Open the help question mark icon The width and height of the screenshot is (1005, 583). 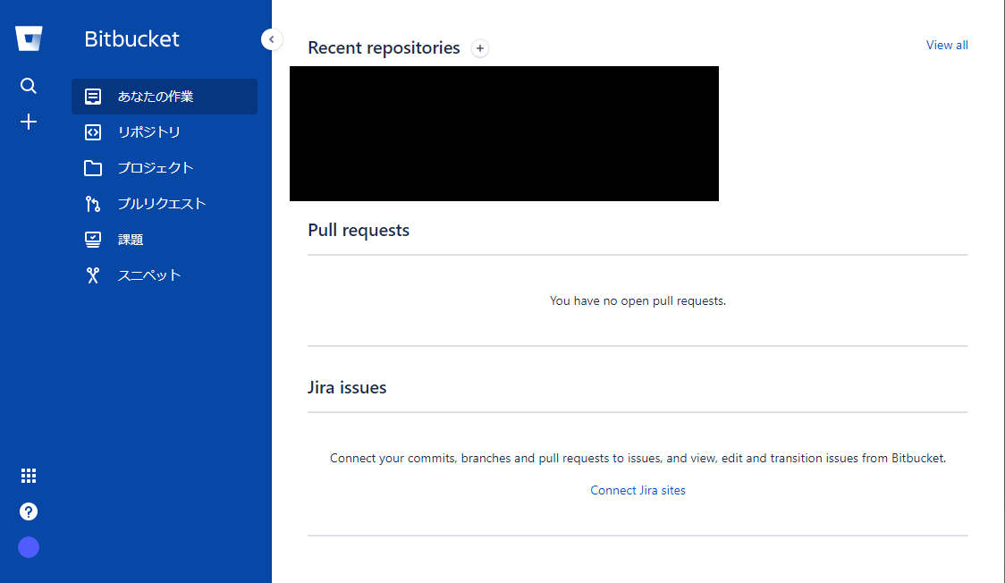pos(29,511)
